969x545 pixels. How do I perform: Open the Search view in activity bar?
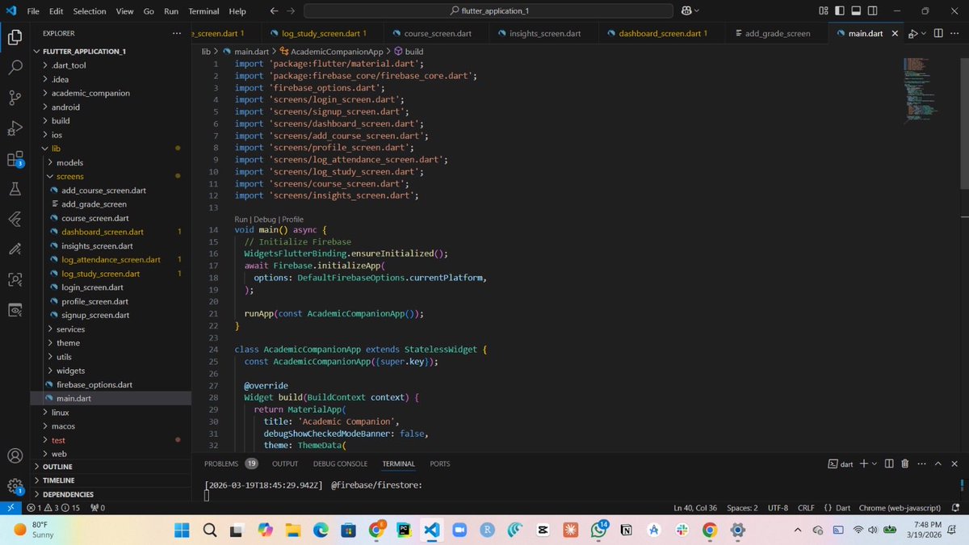click(x=15, y=67)
